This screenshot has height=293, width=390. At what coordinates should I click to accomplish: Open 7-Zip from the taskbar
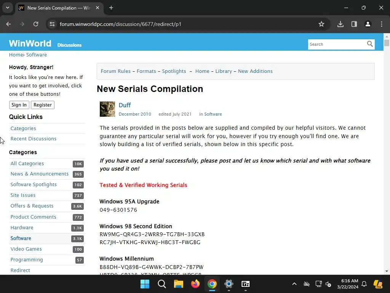(246, 284)
